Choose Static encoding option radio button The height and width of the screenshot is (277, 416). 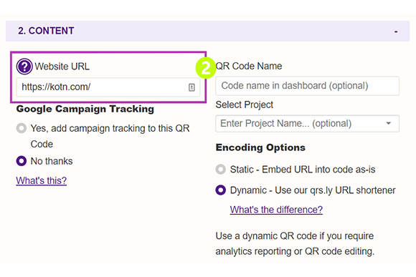221,169
